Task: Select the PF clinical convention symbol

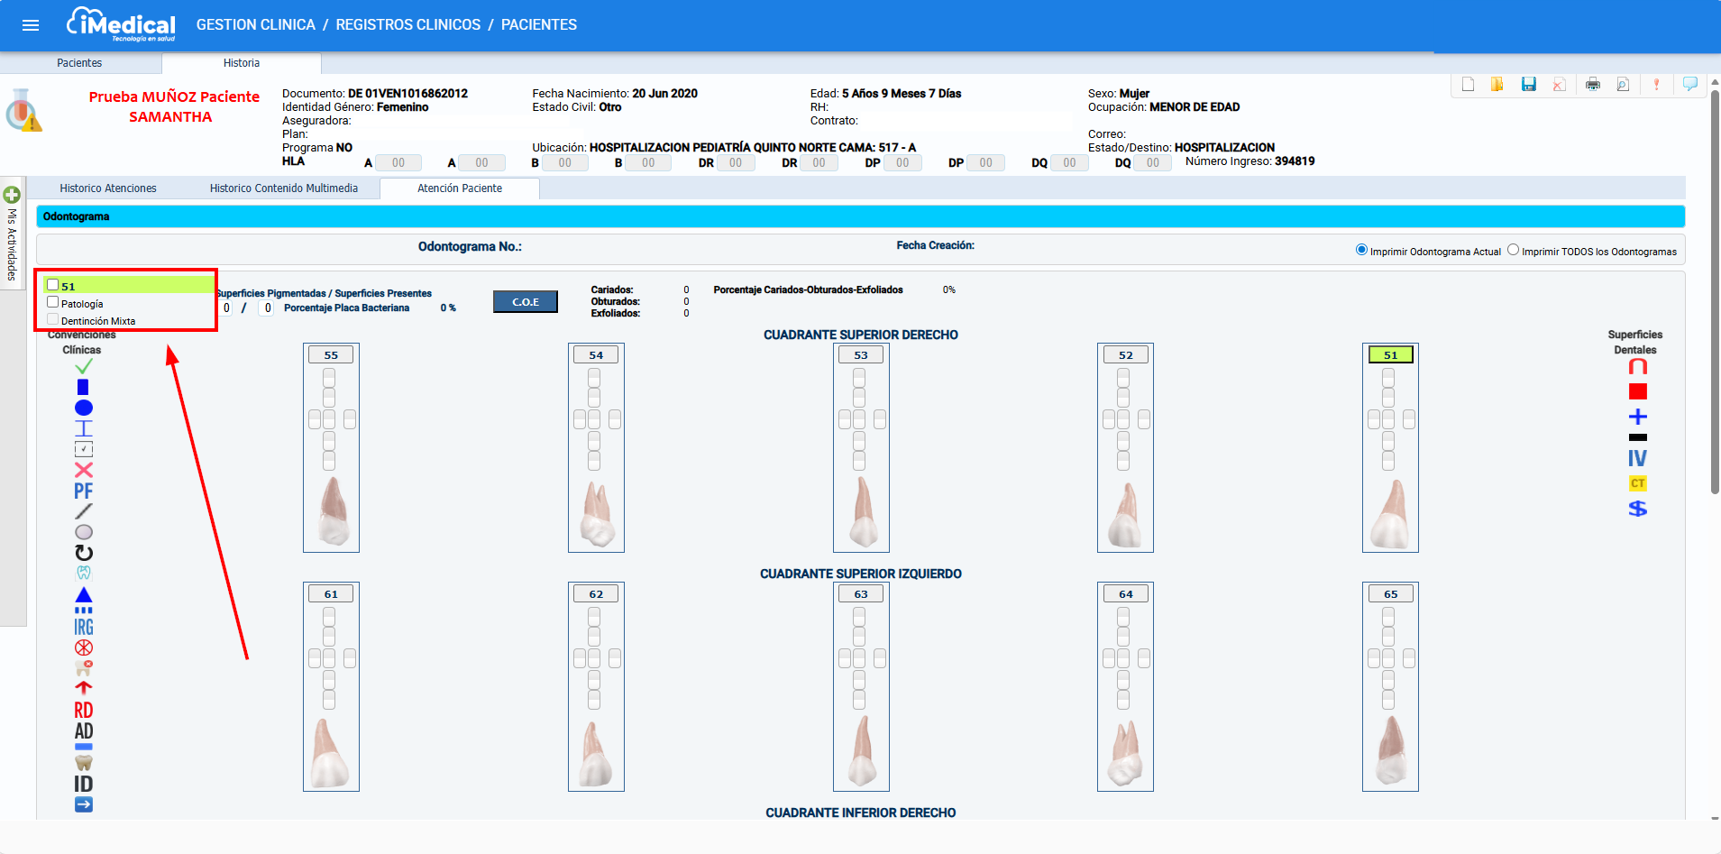Action: click(x=83, y=491)
